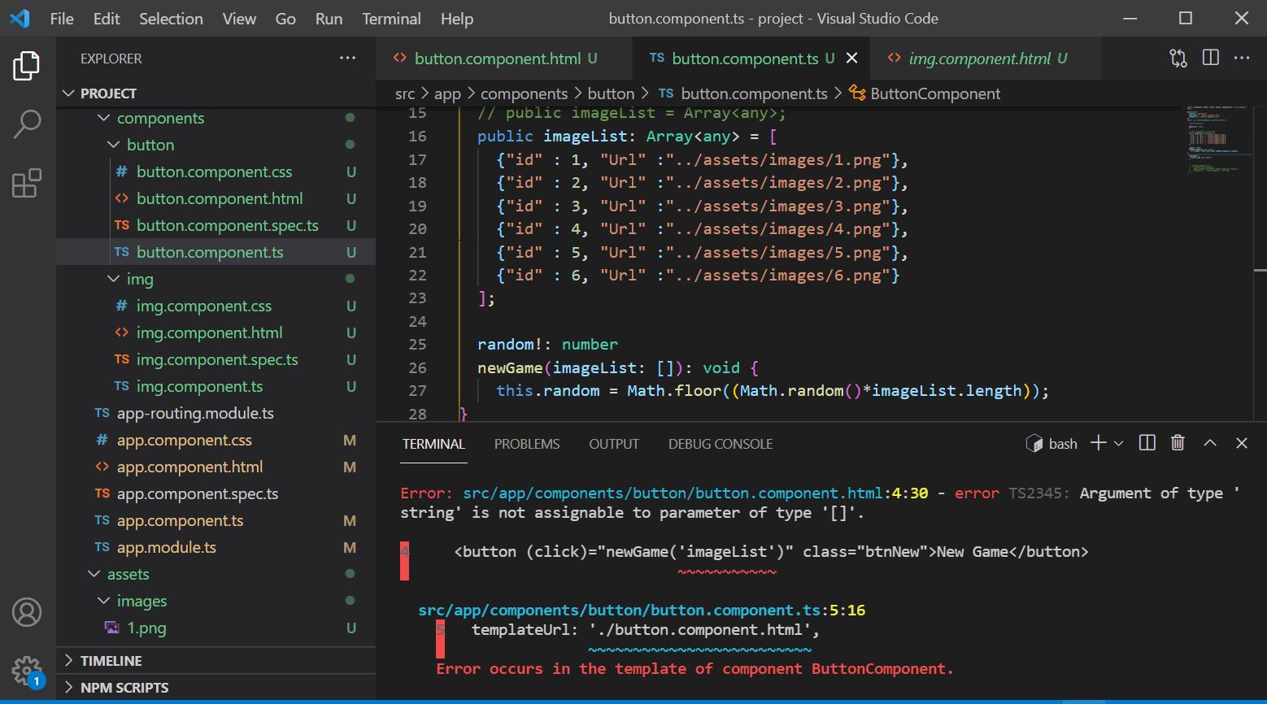
Task: Open the Manage gear icon
Action: click(x=27, y=671)
